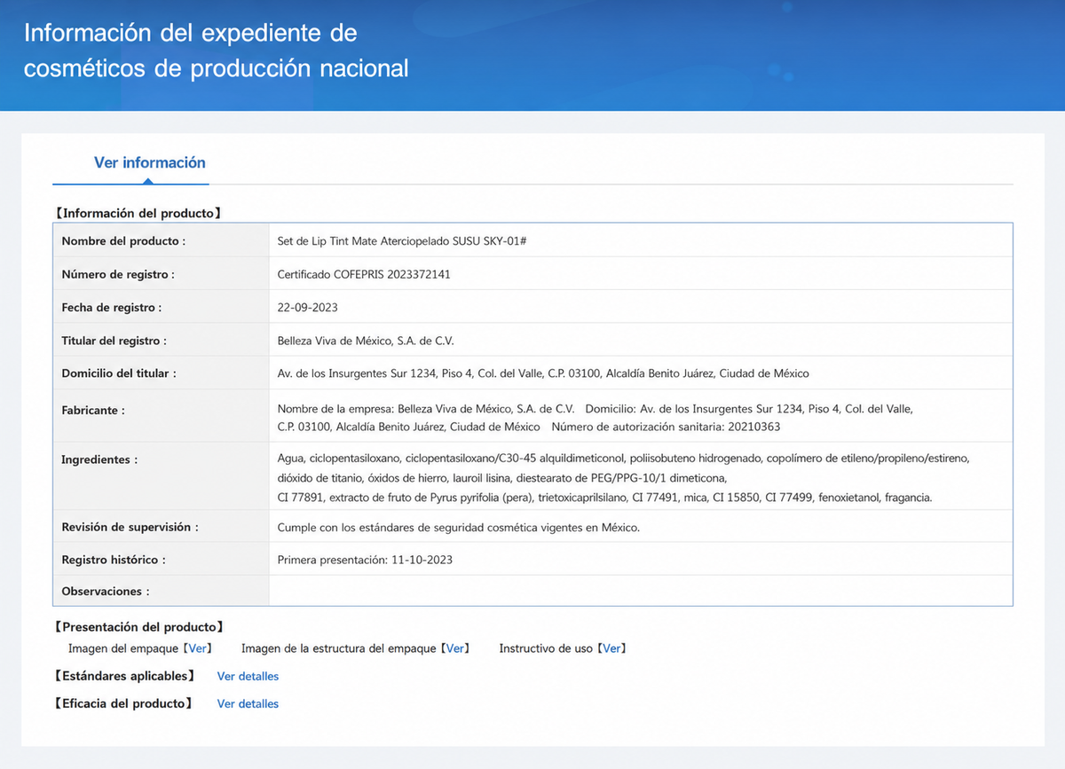Click the empty Observaciones value cell
1065x769 pixels.
click(x=641, y=591)
